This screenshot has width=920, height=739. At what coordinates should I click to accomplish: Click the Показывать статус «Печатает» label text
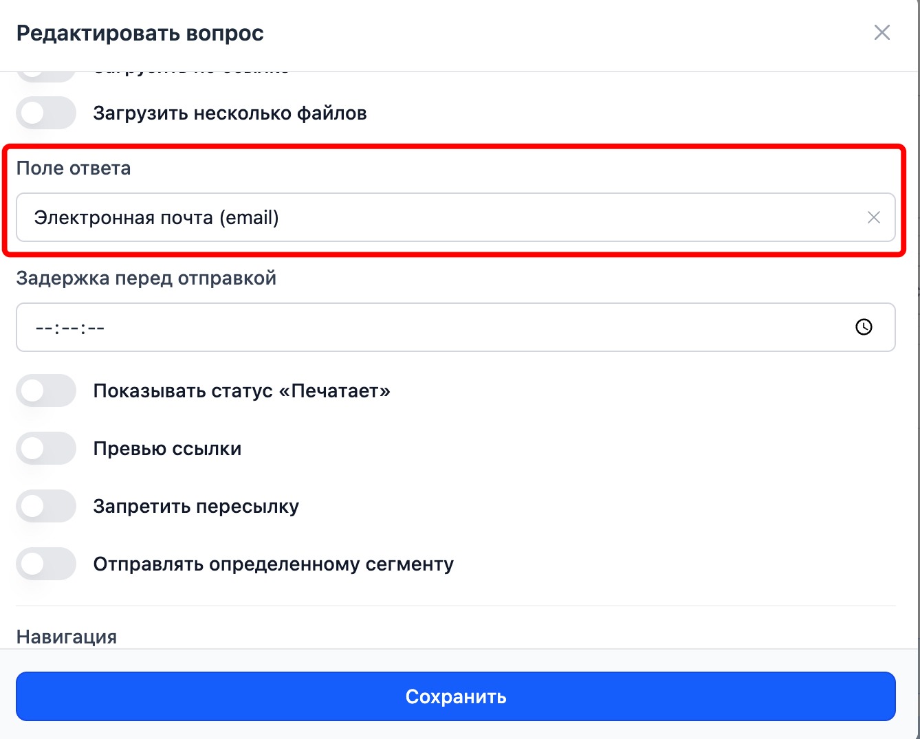[x=241, y=391]
